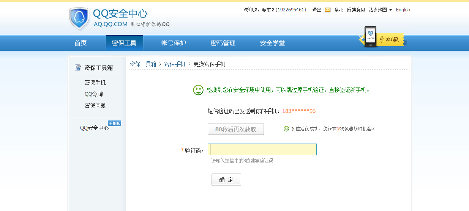Click the green smiley success icon

coord(198,90)
